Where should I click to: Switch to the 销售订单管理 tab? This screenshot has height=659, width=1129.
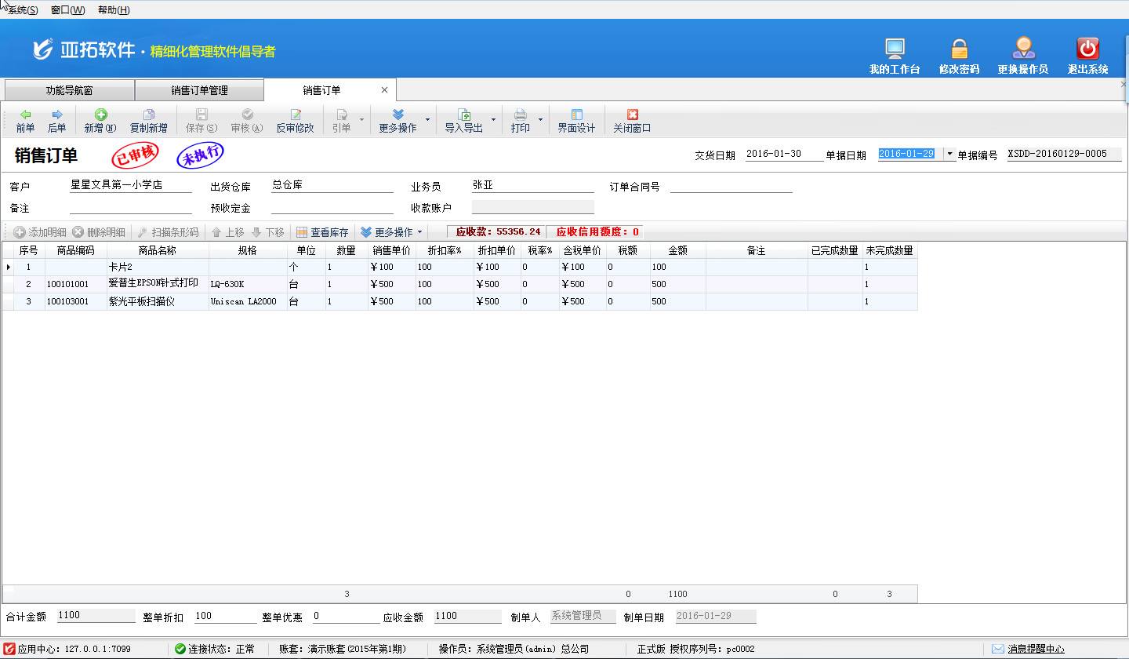coord(199,90)
